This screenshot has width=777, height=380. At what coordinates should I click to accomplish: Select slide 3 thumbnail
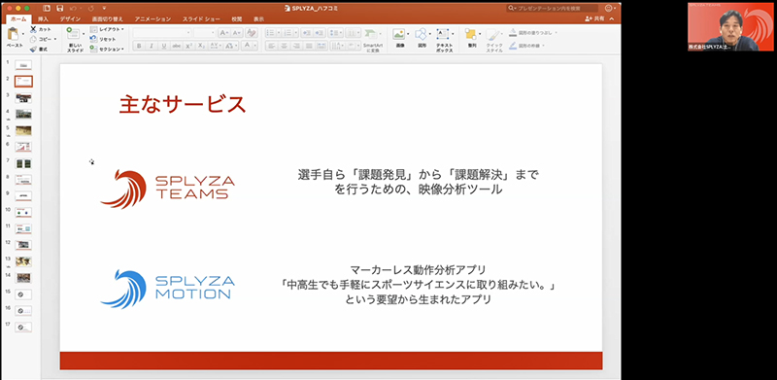coord(23,98)
